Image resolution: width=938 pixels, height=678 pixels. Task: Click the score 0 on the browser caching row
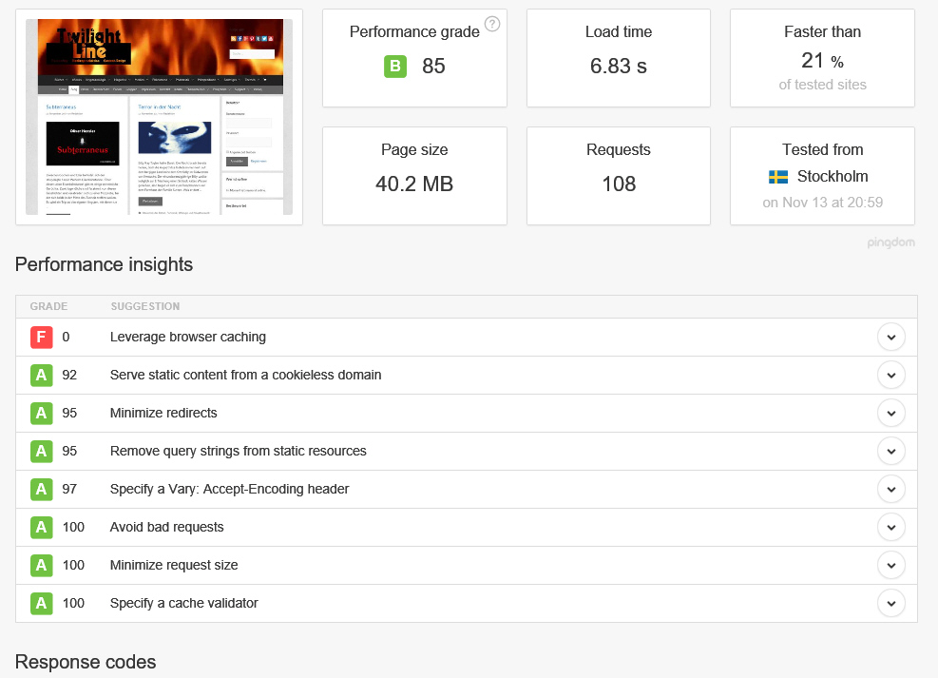pos(66,337)
